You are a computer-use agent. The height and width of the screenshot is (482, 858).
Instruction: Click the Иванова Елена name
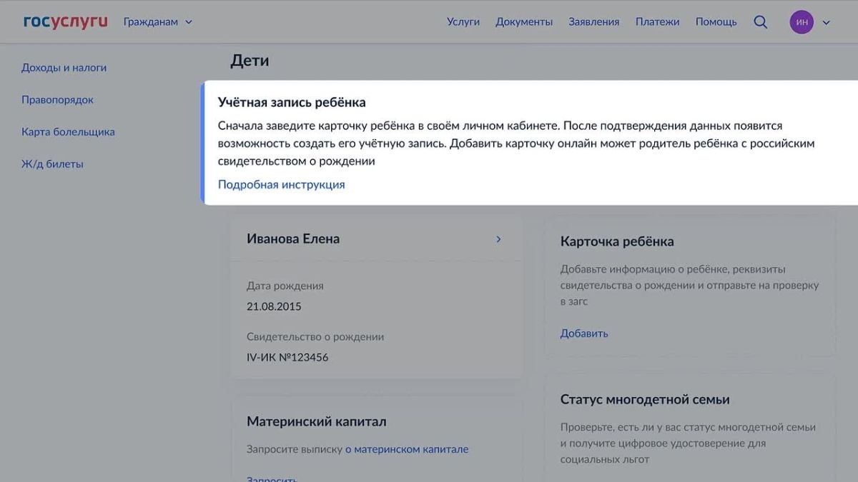(x=293, y=239)
